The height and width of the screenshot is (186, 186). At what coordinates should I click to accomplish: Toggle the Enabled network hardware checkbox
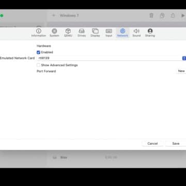38,52
